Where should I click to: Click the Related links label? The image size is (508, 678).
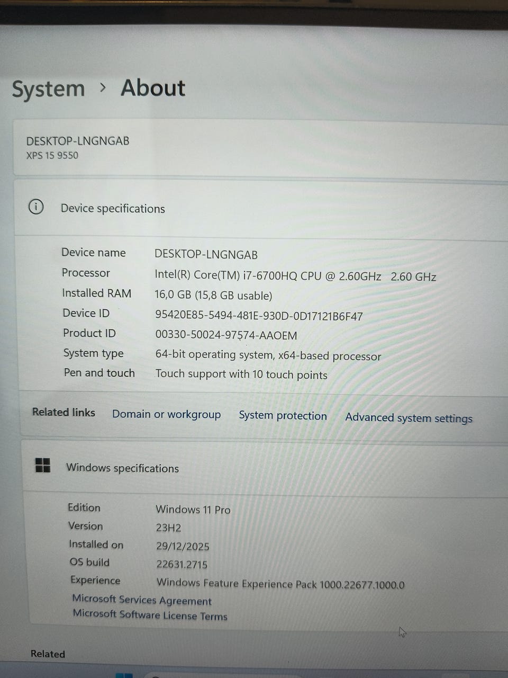click(x=63, y=412)
